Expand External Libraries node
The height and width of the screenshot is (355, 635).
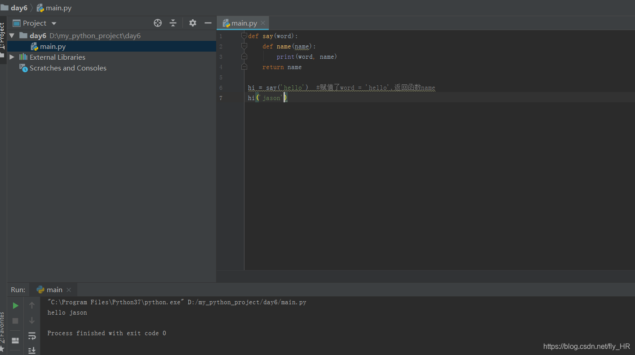pyautogui.click(x=11, y=57)
